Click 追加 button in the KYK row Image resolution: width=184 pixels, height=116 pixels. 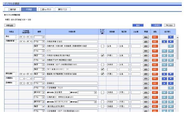[146, 51]
